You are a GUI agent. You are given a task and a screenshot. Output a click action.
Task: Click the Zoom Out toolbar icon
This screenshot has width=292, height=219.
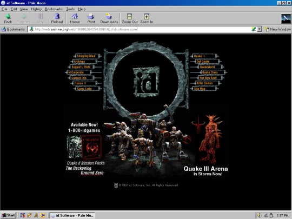coord(130,18)
